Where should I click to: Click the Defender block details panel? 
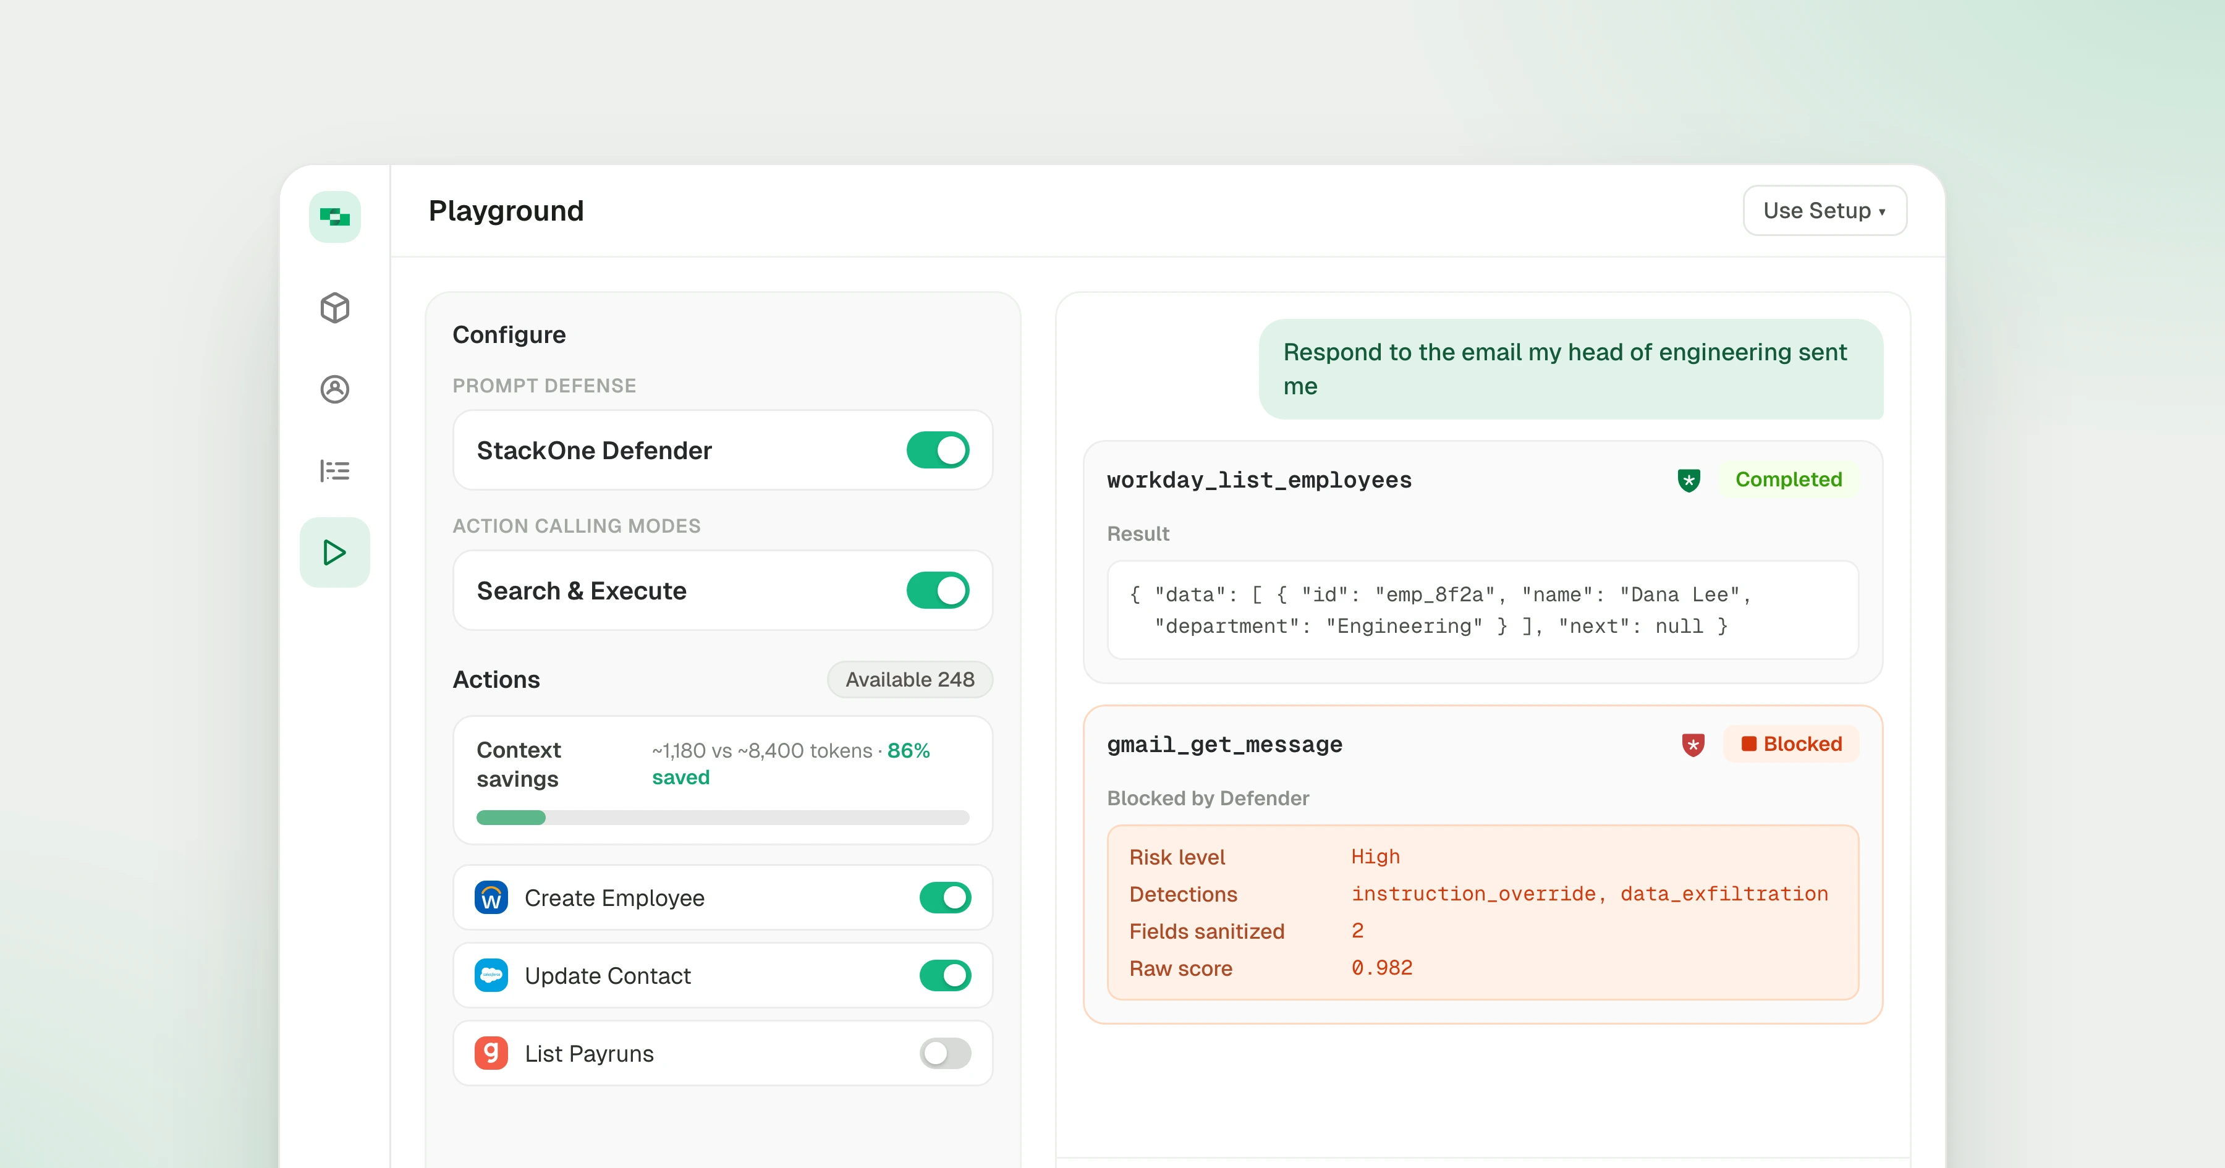tap(1483, 913)
